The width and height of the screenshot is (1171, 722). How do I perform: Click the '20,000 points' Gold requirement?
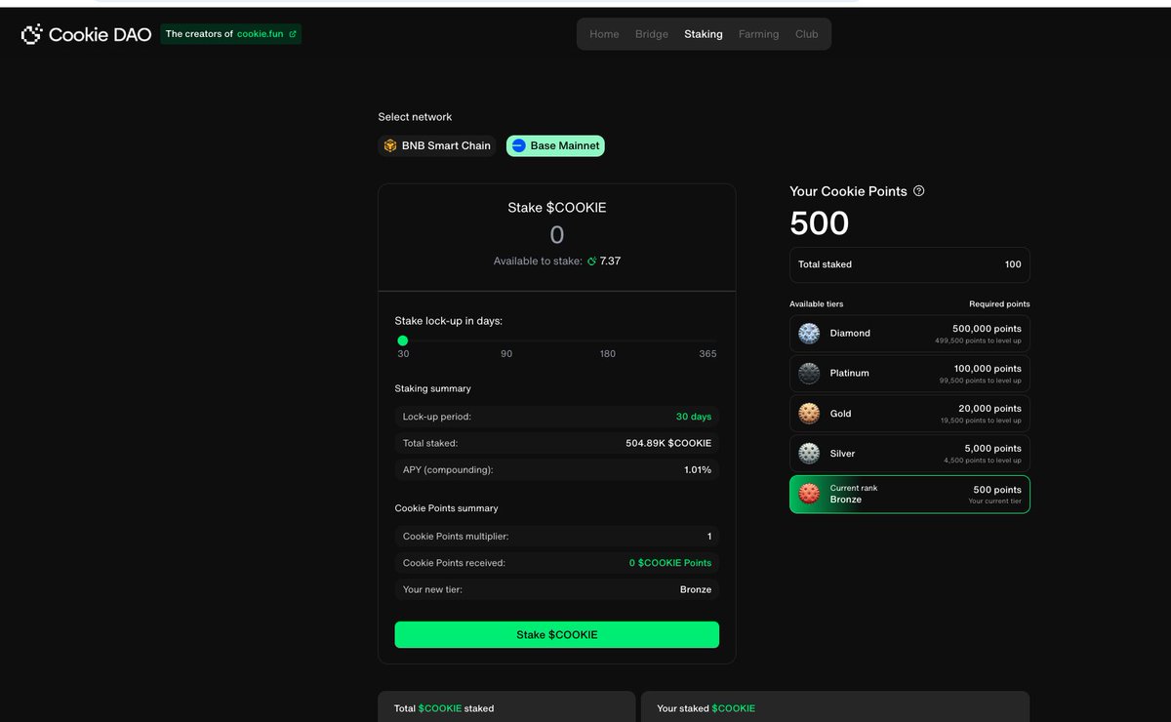(989, 409)
